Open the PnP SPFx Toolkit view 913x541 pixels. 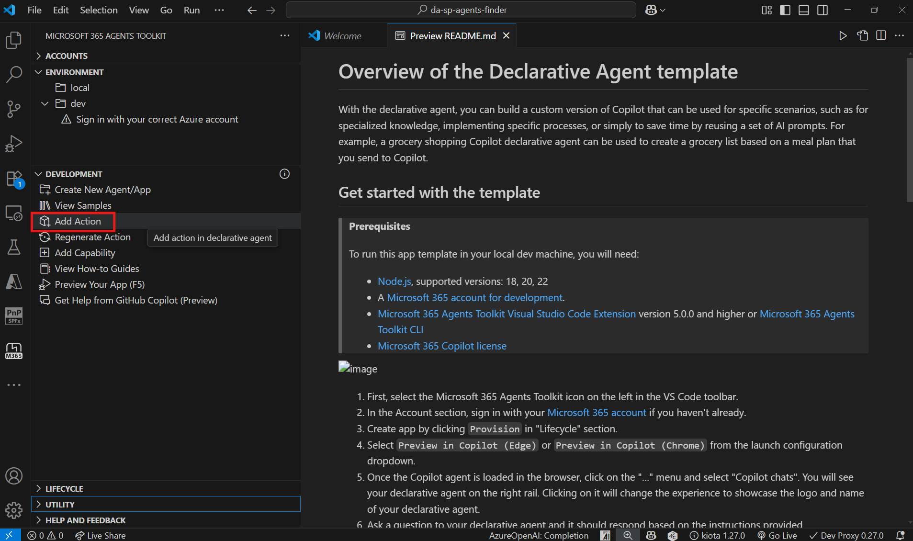coord(14,316)
